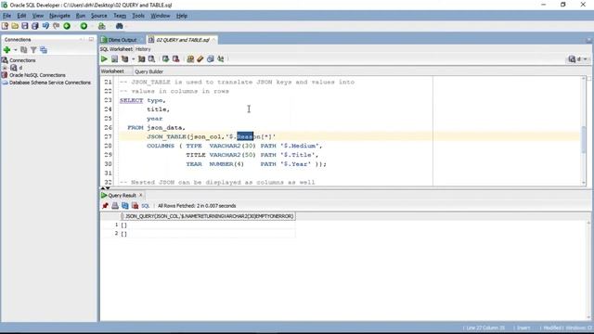The height and width of the screenshot is (334, 594).
Task: Click the Save All icon
Action: 35,26
